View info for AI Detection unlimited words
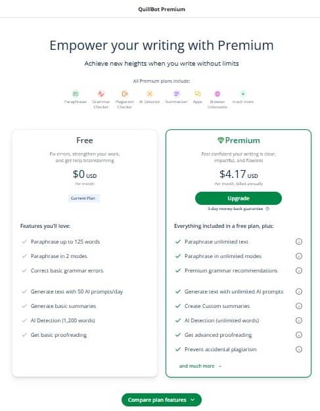The width and height of the screenshot is (320, 411). 299,320
